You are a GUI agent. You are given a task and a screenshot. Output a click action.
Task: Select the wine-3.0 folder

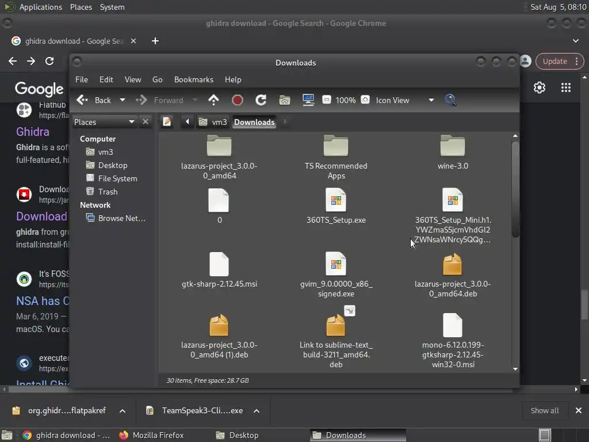[453, 153]
